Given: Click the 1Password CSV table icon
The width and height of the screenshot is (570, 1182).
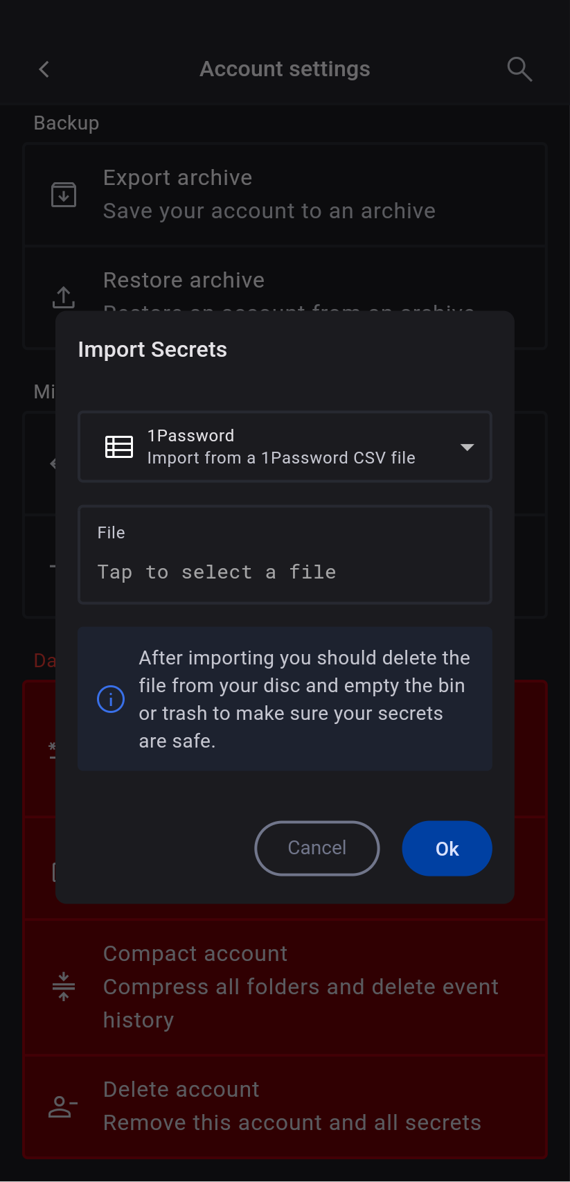Looking at the screenshot, I should click(x=119, y=447).
